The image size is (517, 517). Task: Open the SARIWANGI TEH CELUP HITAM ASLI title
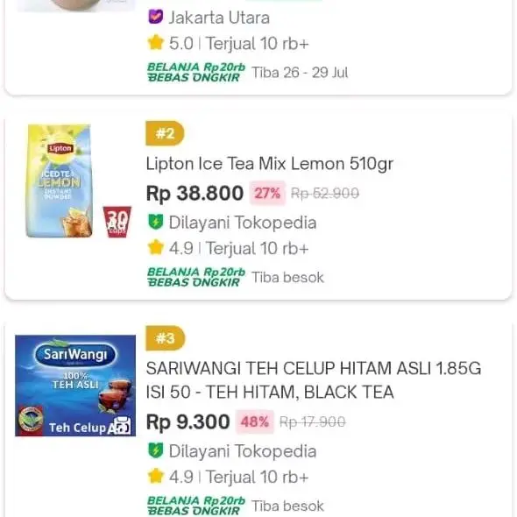pos(314,380)
